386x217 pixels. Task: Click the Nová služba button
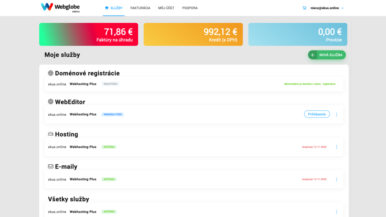pyautogui.click(x=326, y=55)
